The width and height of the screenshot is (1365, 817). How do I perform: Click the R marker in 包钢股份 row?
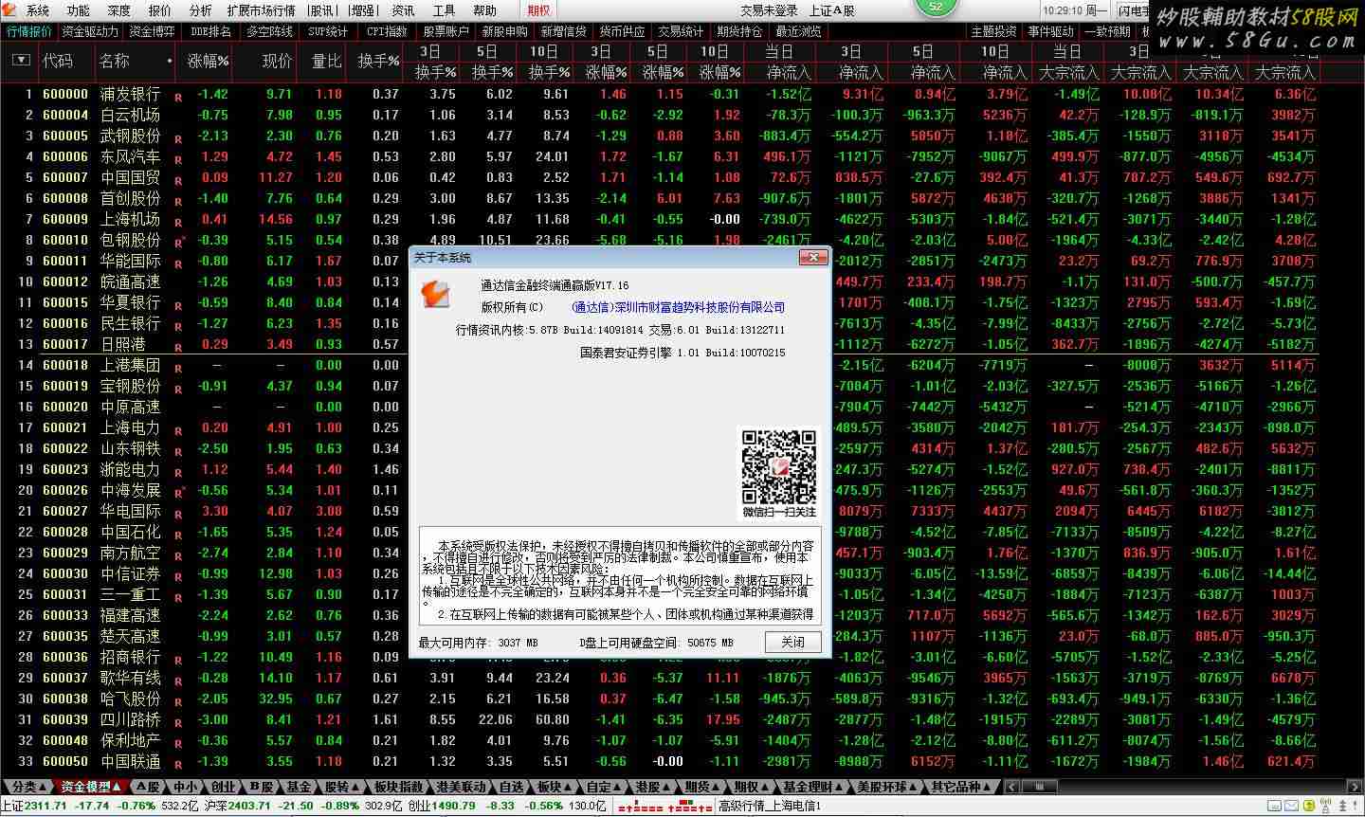179,243
